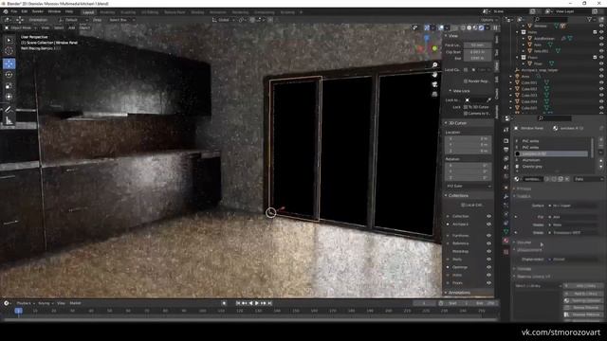Open the Add menu in viewport header
This screenshot has height=341, width=607.
coord(72,27)
